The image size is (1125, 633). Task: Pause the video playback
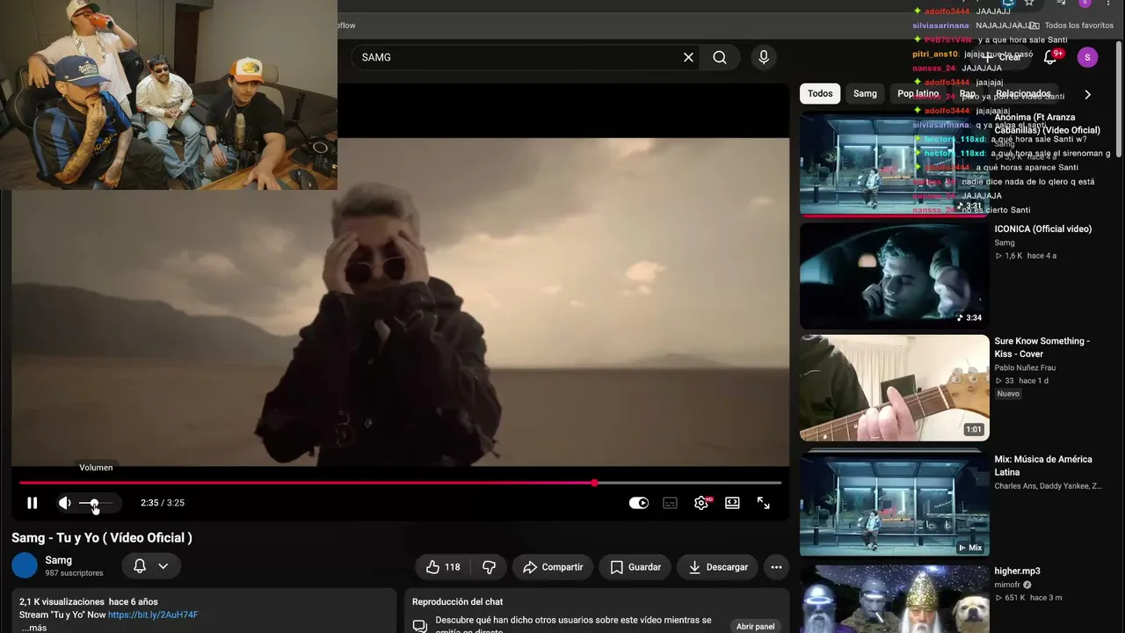[33, 503]
